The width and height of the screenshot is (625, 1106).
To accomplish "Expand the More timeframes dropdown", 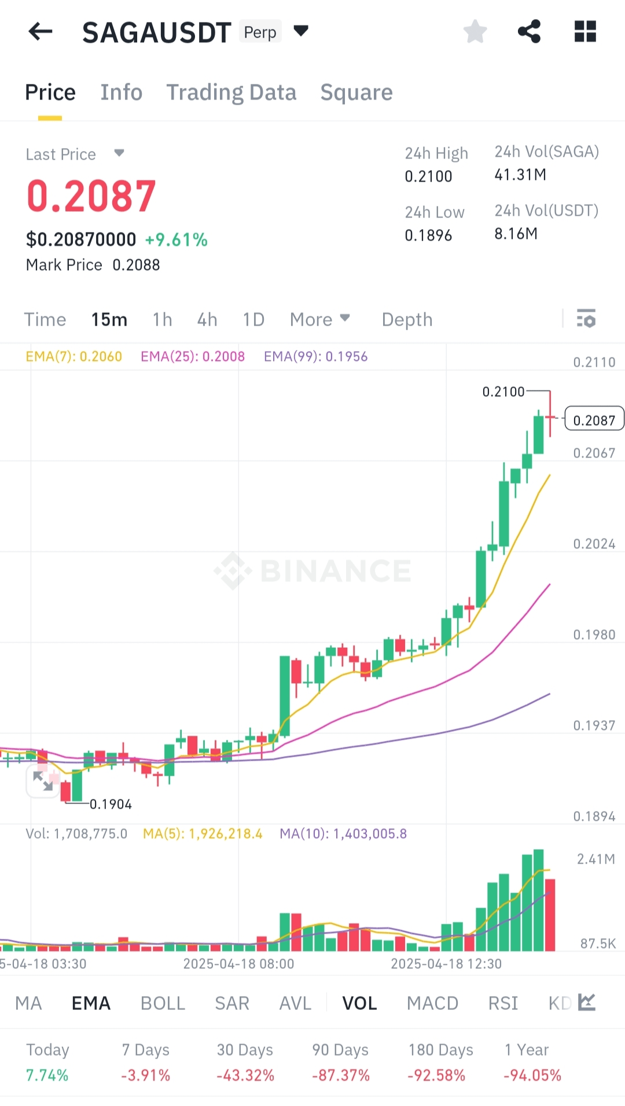I will [320, 319].
